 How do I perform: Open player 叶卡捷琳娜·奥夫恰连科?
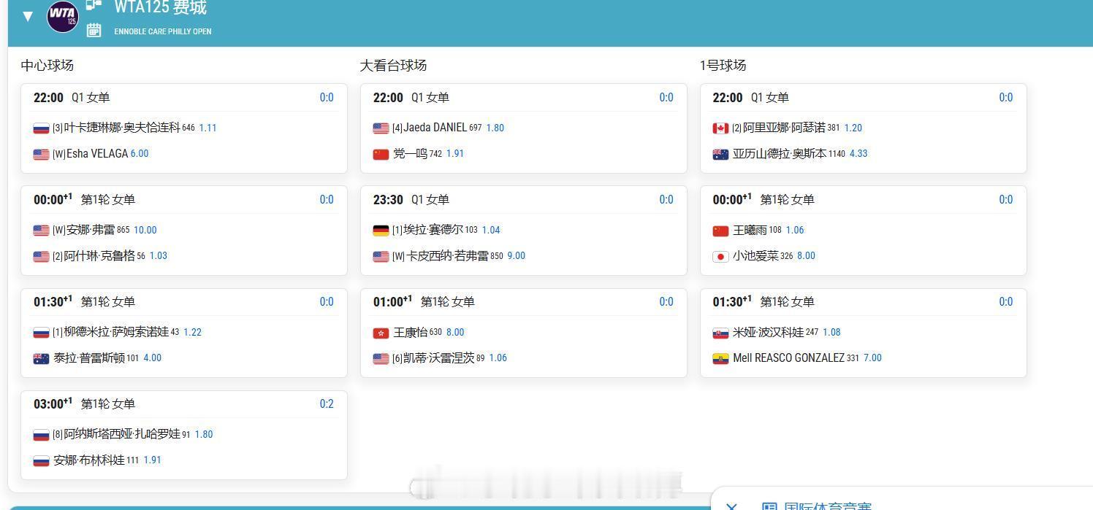[122, 128]
